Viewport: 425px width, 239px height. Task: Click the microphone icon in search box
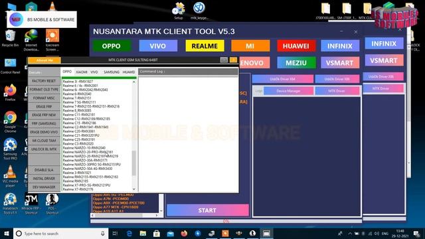[103, 233]
